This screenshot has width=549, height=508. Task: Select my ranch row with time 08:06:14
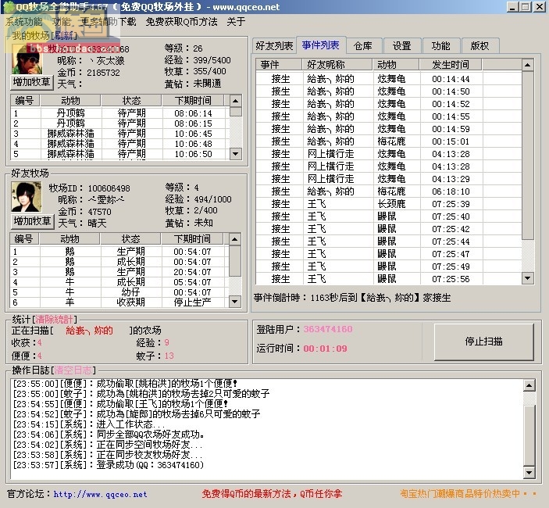point(120,113)
